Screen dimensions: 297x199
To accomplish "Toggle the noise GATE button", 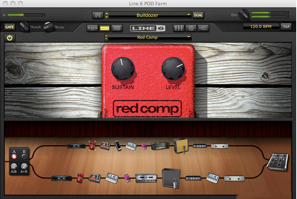I will (9, 27).
